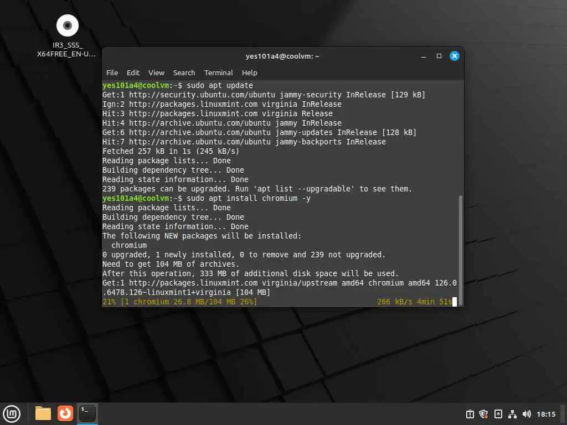Close the terminal window

point(455,56)
